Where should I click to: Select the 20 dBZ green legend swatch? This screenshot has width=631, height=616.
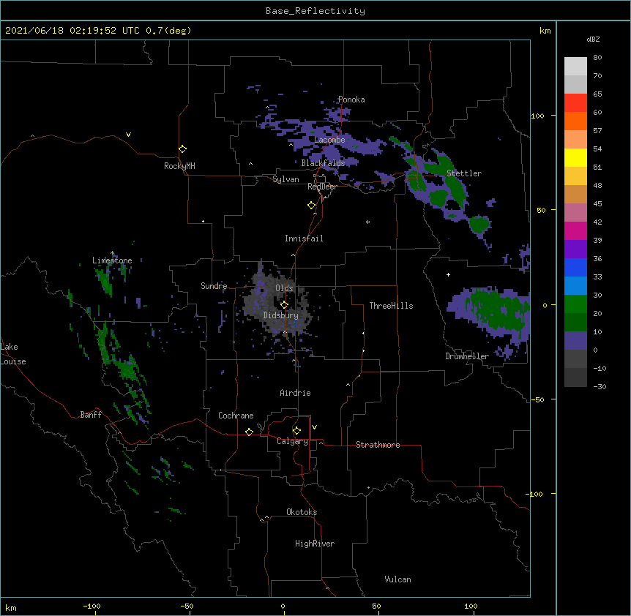pos(575,322)
